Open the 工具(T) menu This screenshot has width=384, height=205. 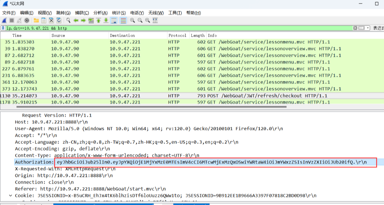point(175,13)
